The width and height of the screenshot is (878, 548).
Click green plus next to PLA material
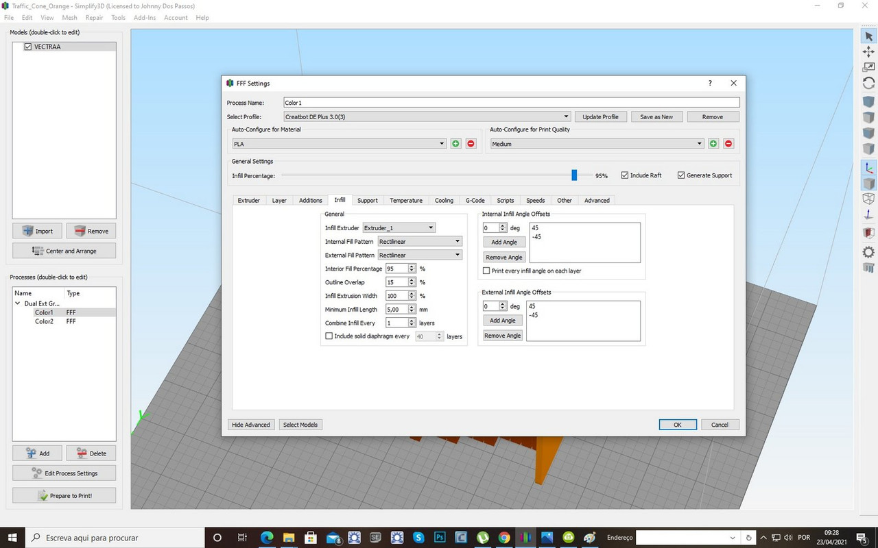pos(455,144)
